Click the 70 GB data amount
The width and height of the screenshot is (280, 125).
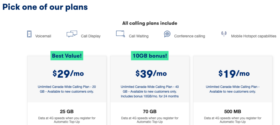150,111
